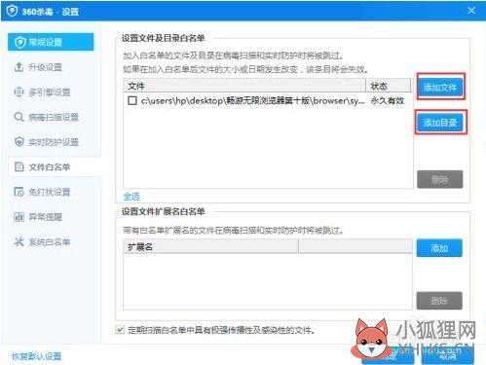Image resolution: width=486 pixels, height=365 pixels.
Task: Open 升级设置 in the sidebar
Action: click(x=46, y=67)
